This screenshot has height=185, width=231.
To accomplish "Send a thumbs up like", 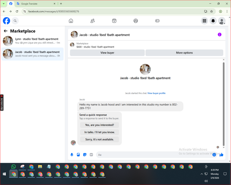I will click(x=221, y=154).
